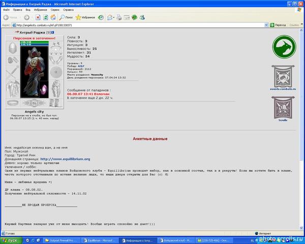Open the http://www.equilibrium.org homepage link
305x244 pixels.
(x=65, y=159)
